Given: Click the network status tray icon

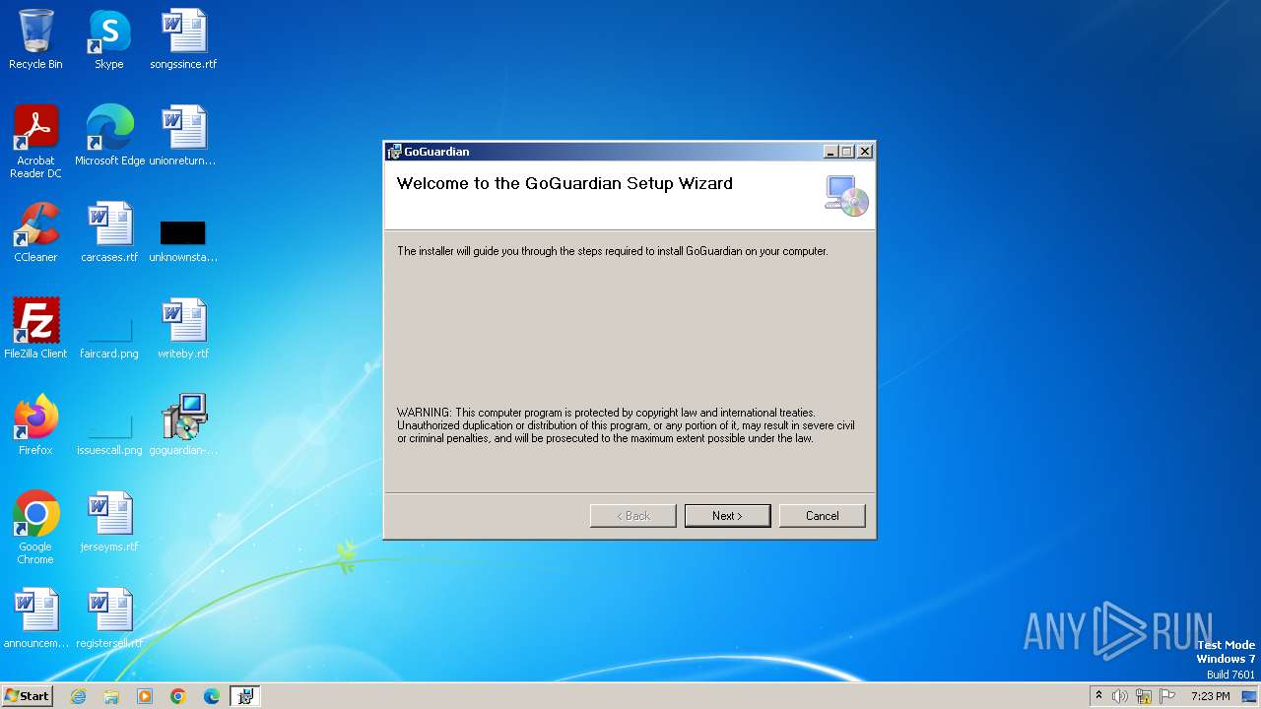Looking at the screenshot, I should click(1144, 696).
